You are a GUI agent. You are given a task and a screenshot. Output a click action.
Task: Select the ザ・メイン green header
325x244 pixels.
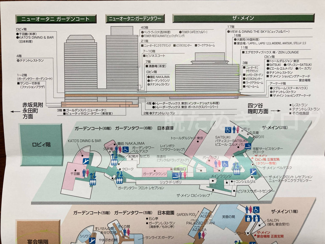[243, 18]
